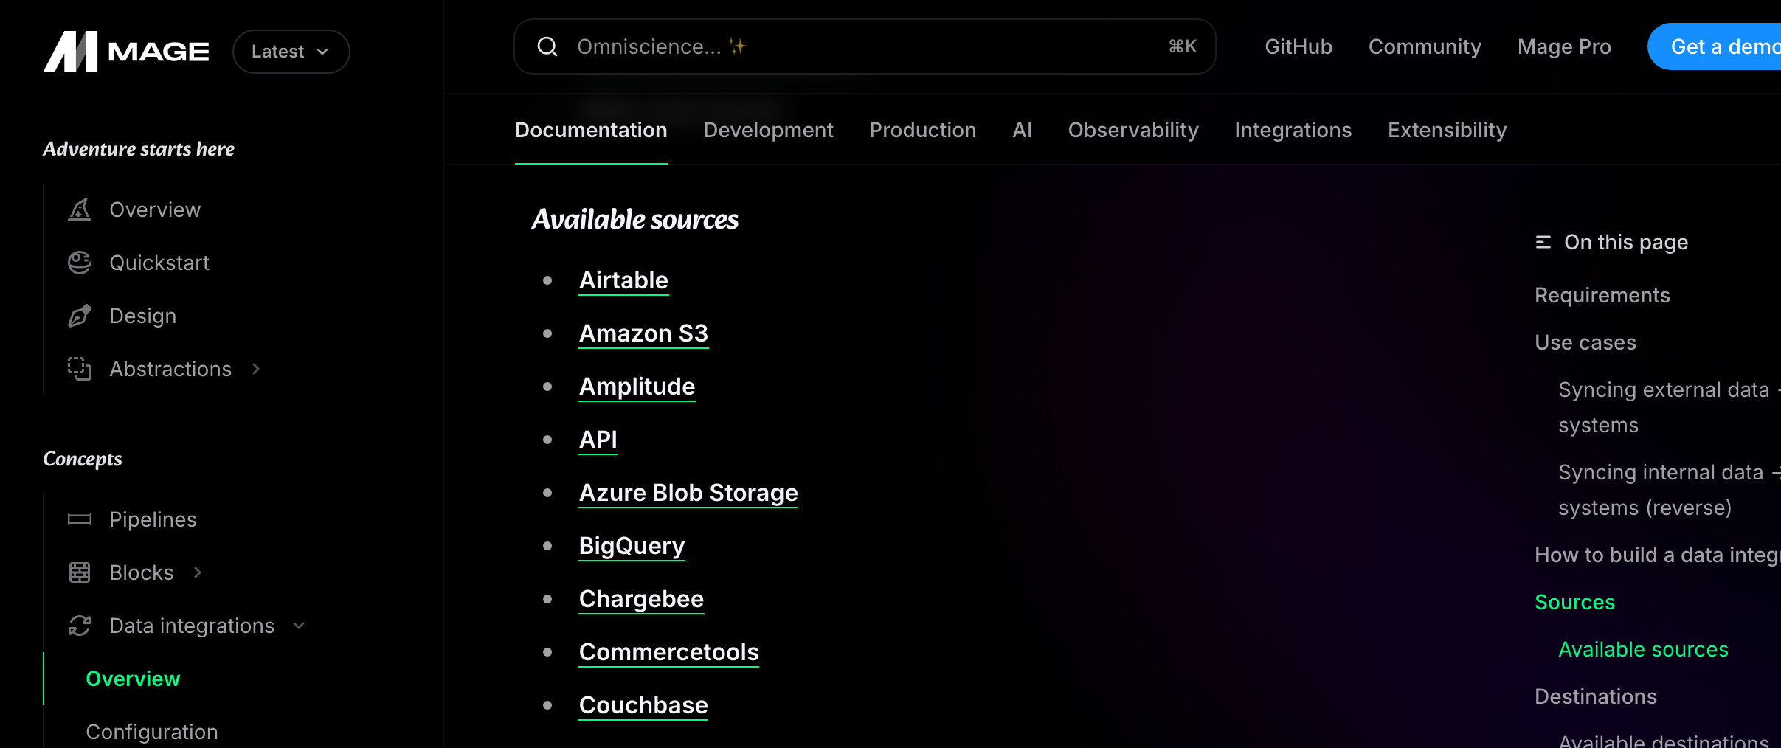
Task: Open the GitHub link
Action: (x=1298, y=46)
